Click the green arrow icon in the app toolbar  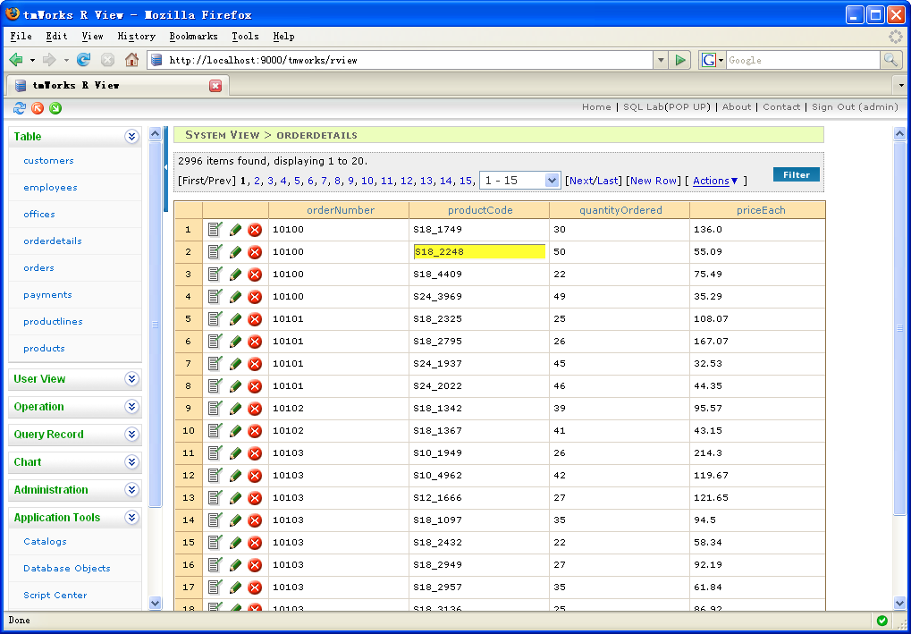(55, 107)
